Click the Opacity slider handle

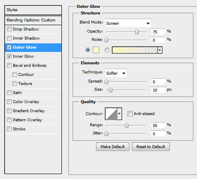click(137, 32)
